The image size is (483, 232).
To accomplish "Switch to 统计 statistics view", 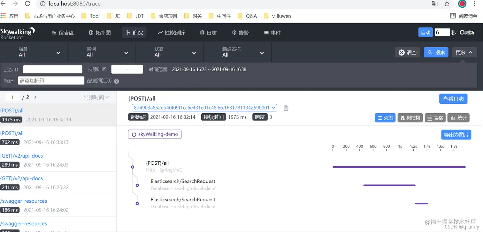I will (458, 117).
